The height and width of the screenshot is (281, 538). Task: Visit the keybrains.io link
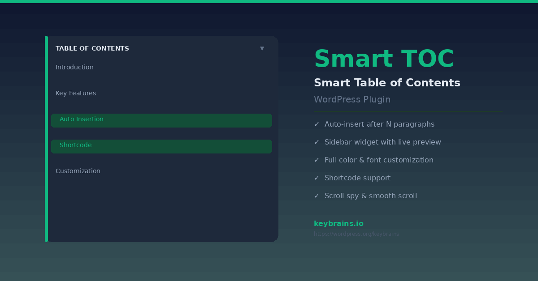tap(338, 224)
